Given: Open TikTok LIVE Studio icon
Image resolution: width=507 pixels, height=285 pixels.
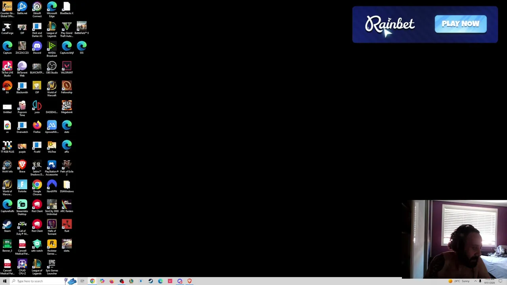Looking at the screenshot, I should [7, 69].
